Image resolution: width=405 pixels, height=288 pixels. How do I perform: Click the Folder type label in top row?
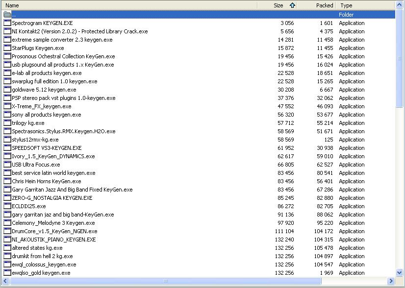click(346, 15)
